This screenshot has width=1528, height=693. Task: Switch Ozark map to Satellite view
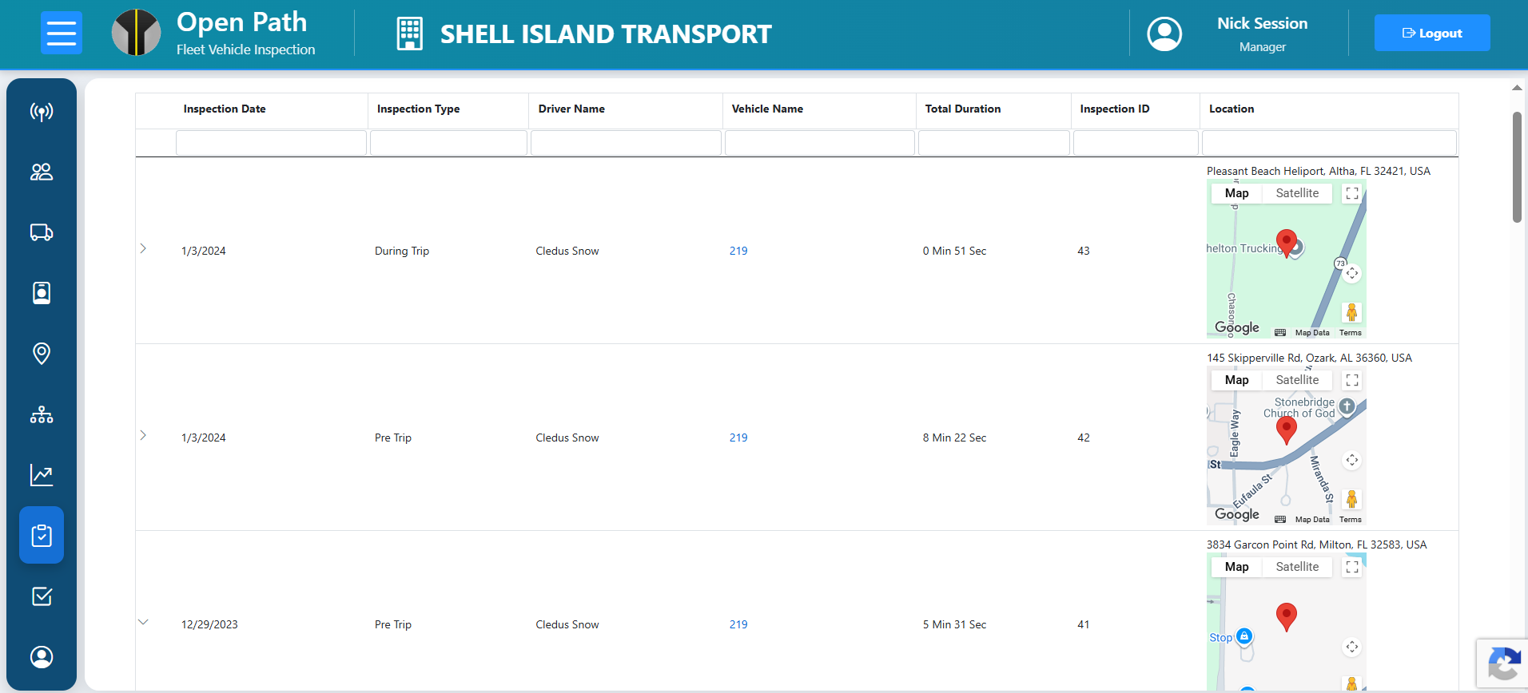1297,380
